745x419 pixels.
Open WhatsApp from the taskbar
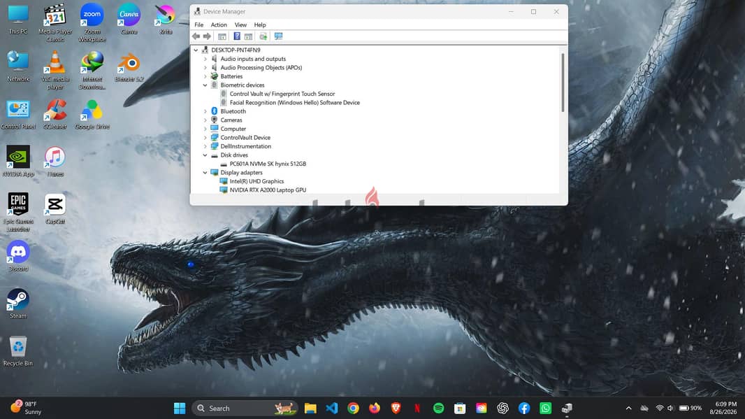(545, 408)
